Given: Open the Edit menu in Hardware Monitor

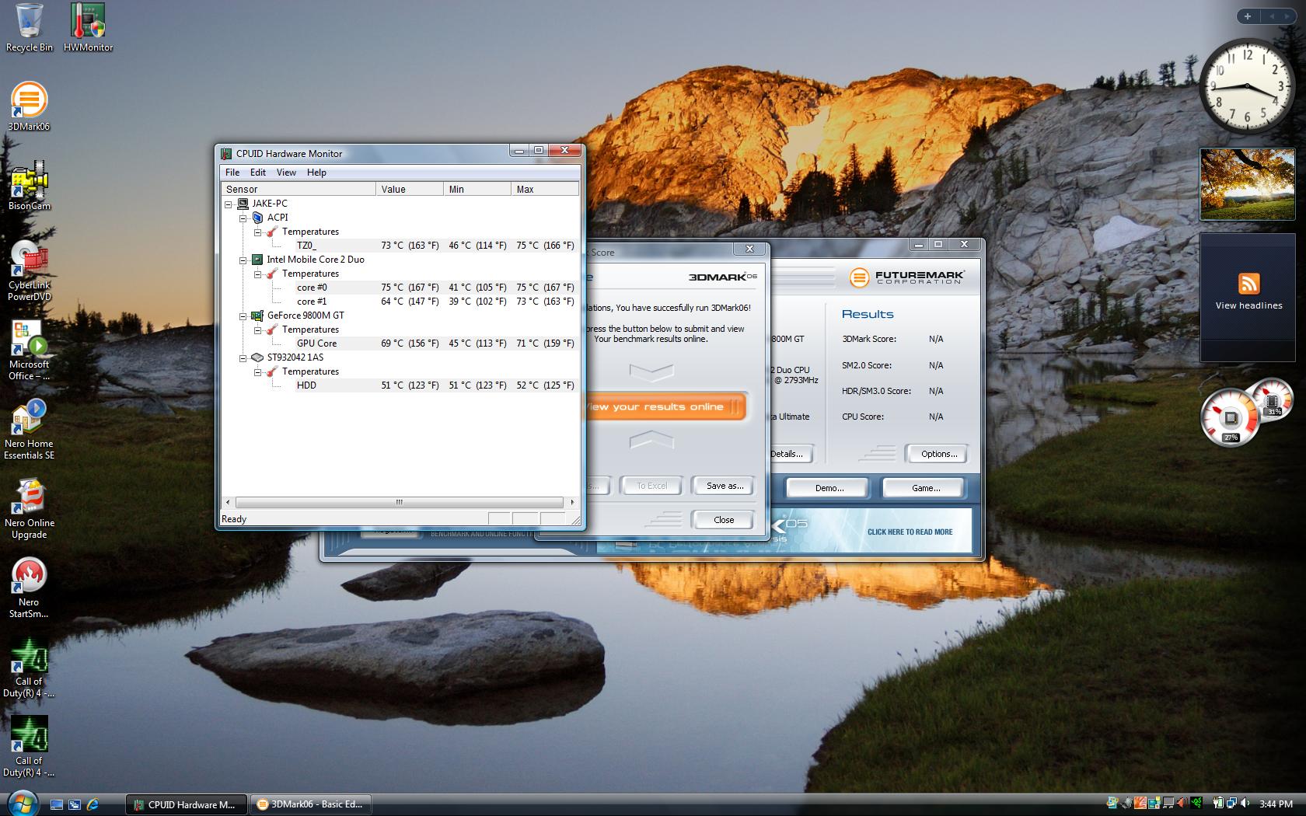Looking at the screenshot, I should coord(258,173).
